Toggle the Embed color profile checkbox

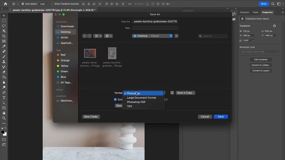[x=115, y=99]
